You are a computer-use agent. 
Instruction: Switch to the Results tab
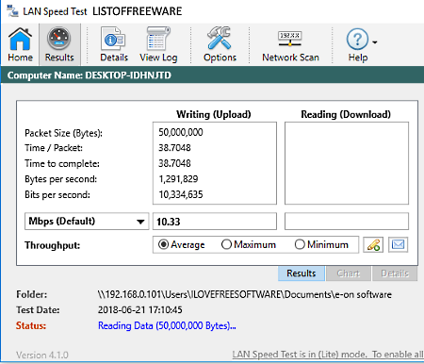pyautogui.click(x=302, y=273)
